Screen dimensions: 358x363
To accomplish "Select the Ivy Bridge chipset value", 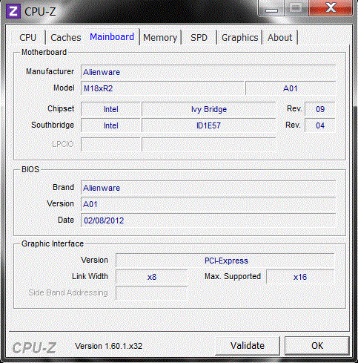I will 209,109.
